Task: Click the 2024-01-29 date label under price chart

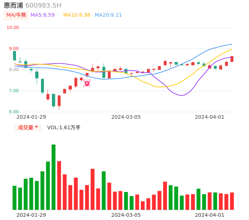Action: click(31, 117)
